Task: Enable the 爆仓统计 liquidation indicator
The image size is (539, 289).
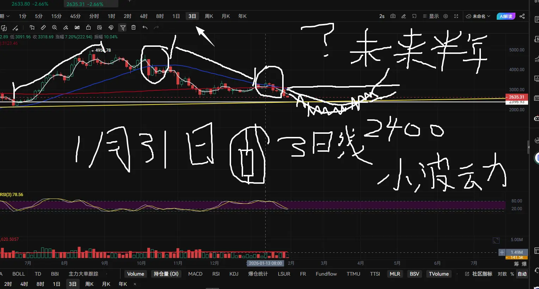Action: (x=258, y=274)
